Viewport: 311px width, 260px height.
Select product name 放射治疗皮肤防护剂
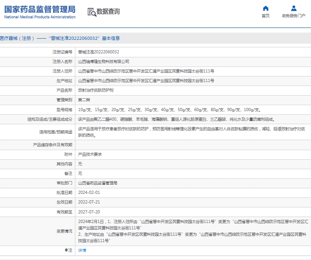(96, 90)
